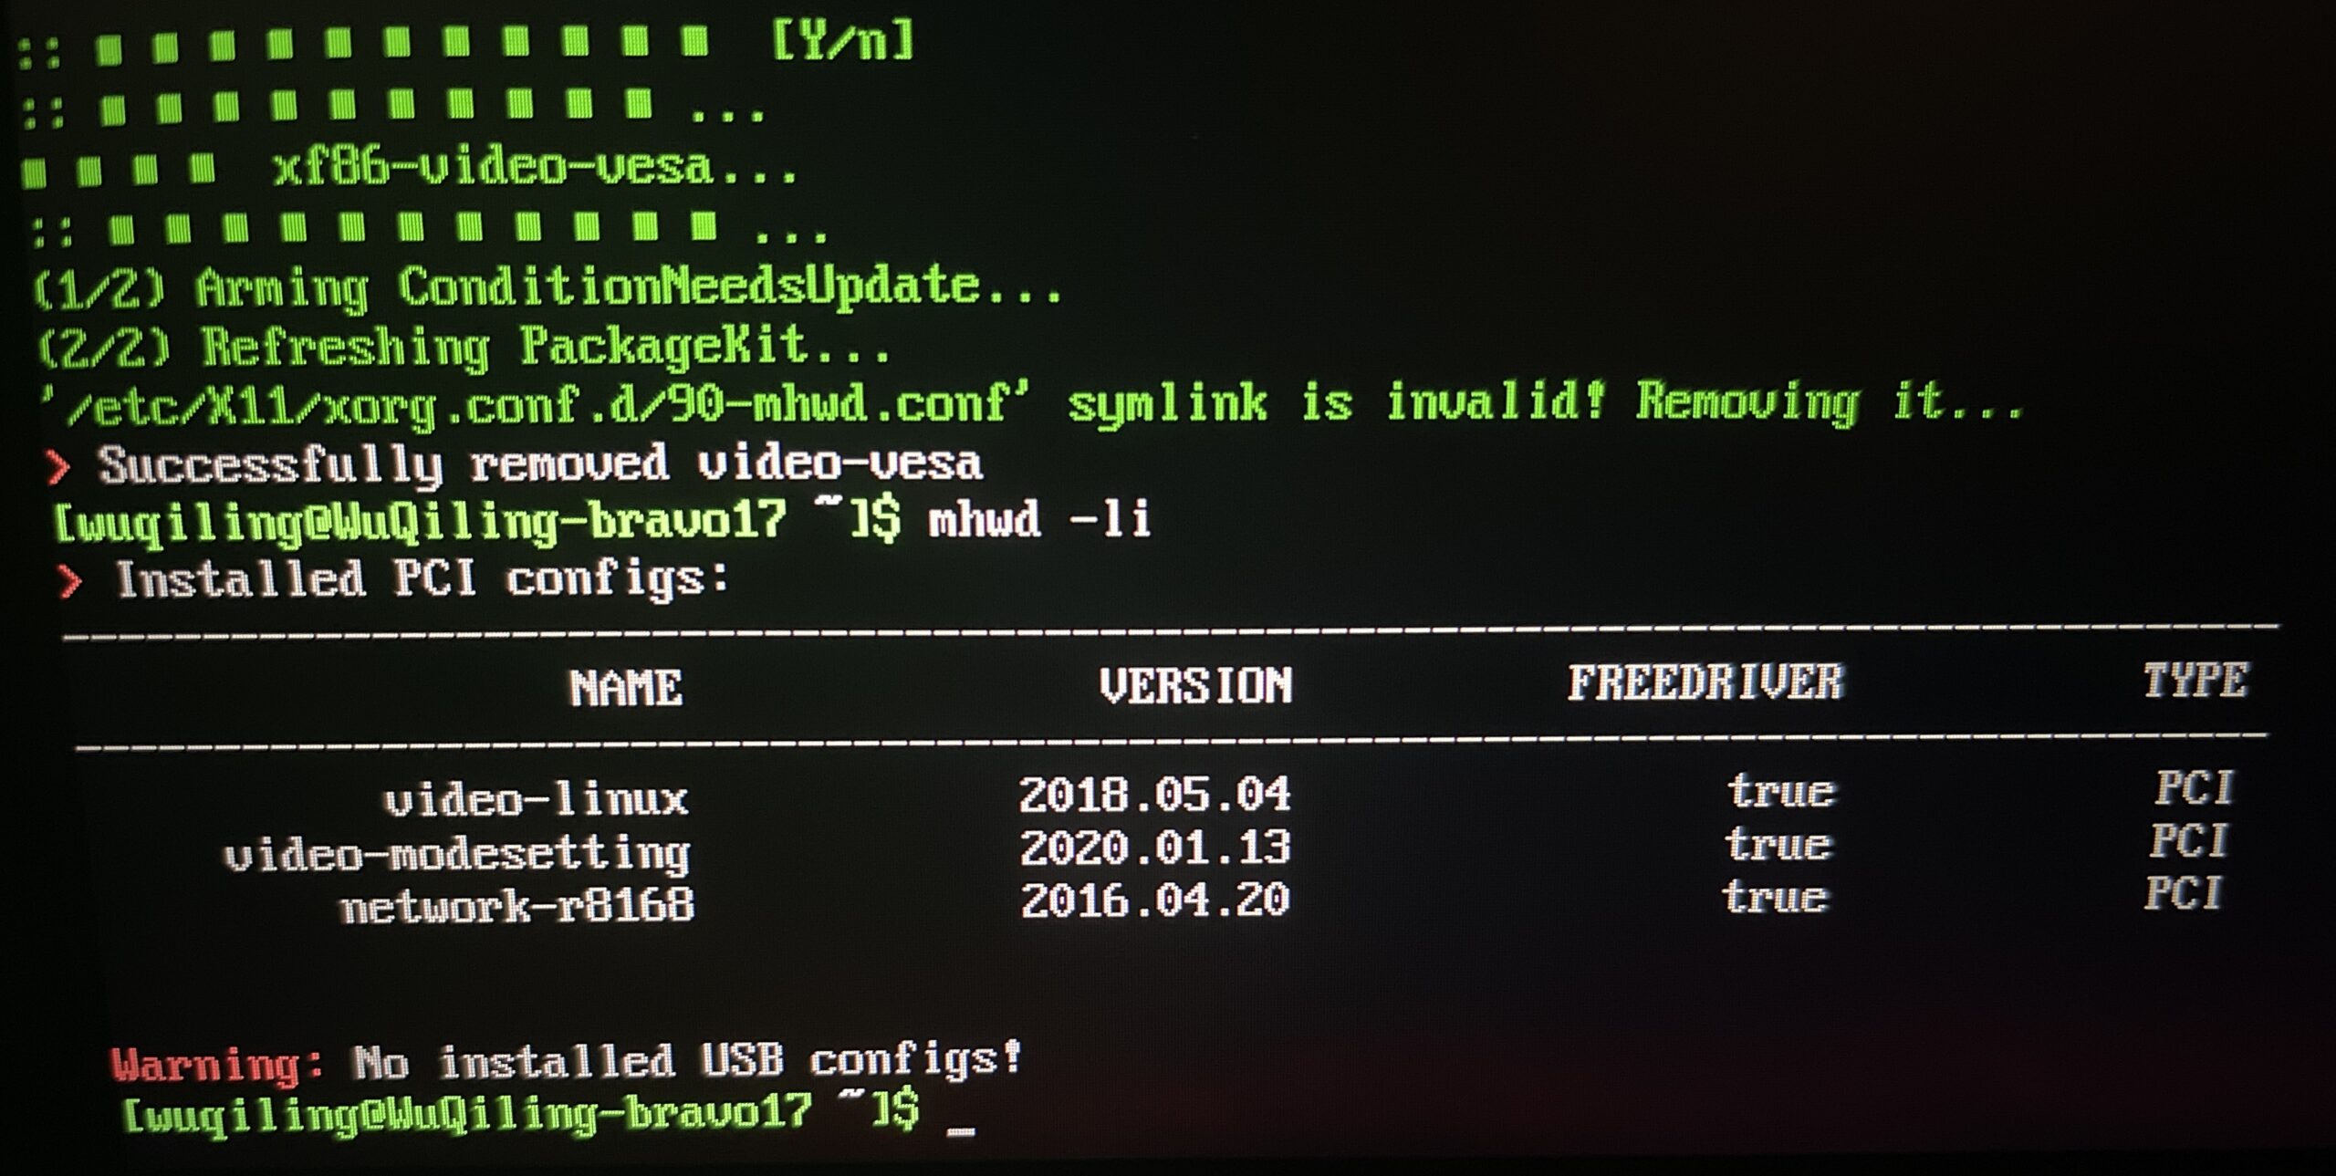Click version 2018.05.04
Screen dimensions: 2336x1176
coord(1155,795)
